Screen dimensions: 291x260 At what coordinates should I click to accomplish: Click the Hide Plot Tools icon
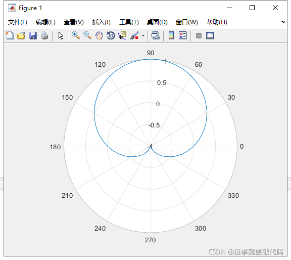coord(199,35)
